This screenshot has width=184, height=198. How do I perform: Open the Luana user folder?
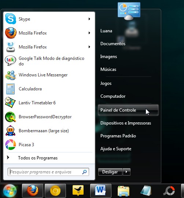coord(106,31)
